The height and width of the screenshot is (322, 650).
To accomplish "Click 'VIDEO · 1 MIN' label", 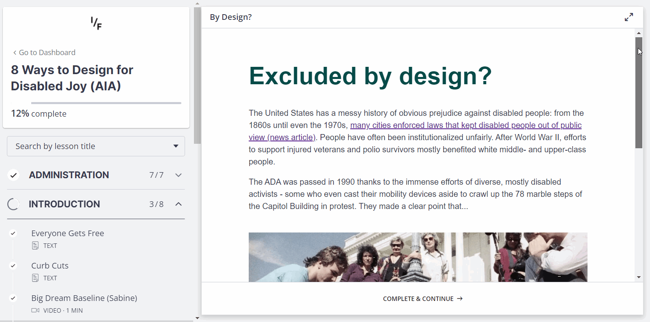I will pos(63,310).
